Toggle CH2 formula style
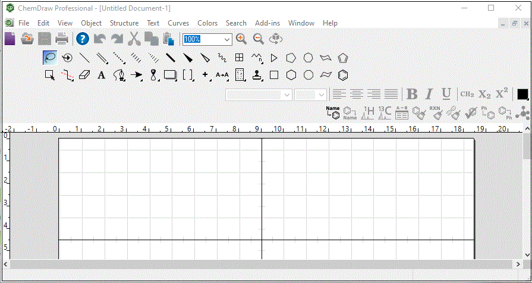532x283 pixels. pos(467,94)
